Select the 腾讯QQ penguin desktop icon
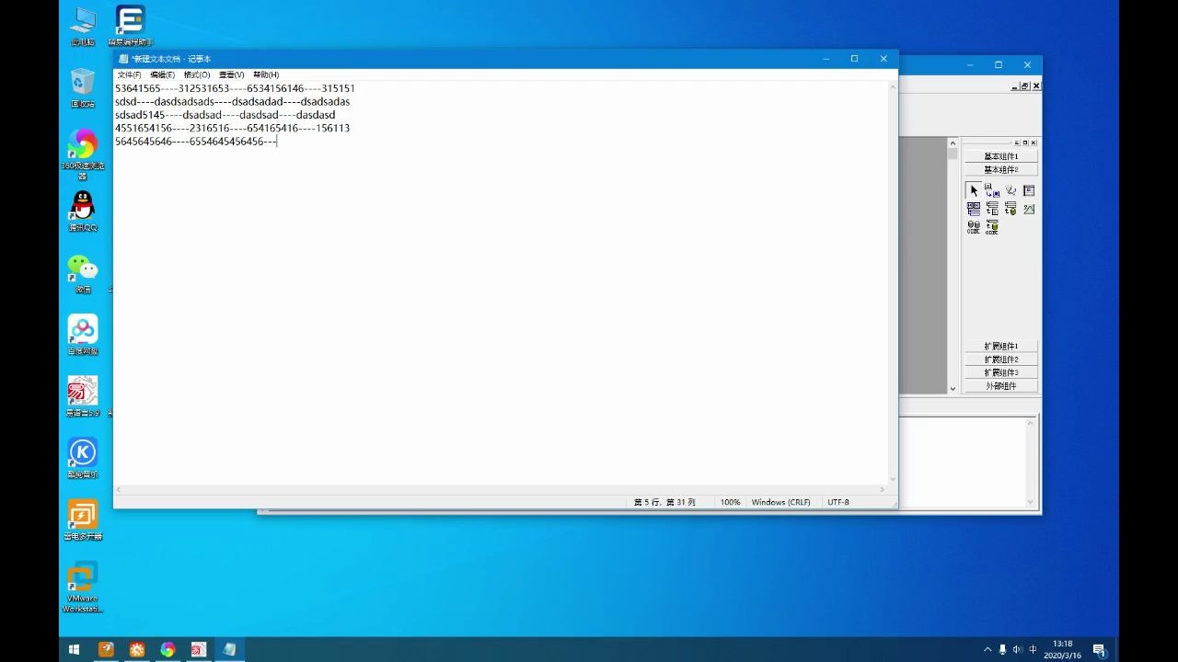The image size is (1178, 662). click(x=83, y=211)
